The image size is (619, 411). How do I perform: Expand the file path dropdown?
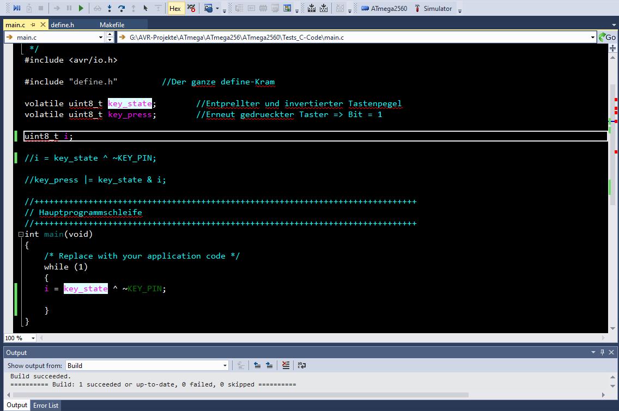point(592,38)
